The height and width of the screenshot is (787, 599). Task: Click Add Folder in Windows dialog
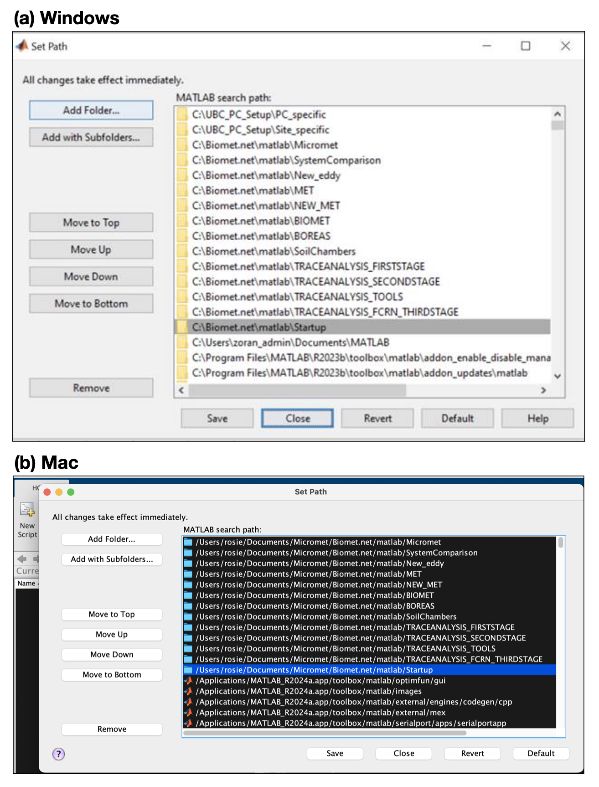[x=91, y=110]
